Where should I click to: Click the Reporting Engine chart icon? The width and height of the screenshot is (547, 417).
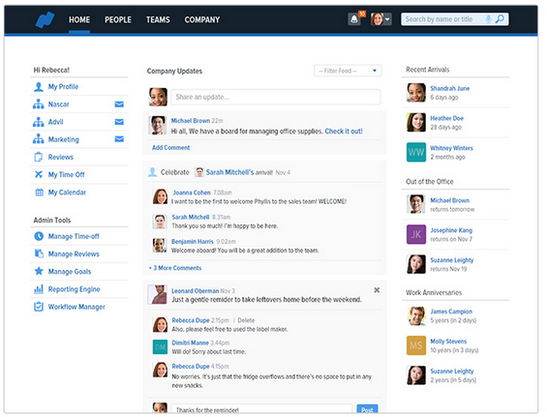(39, 288)
